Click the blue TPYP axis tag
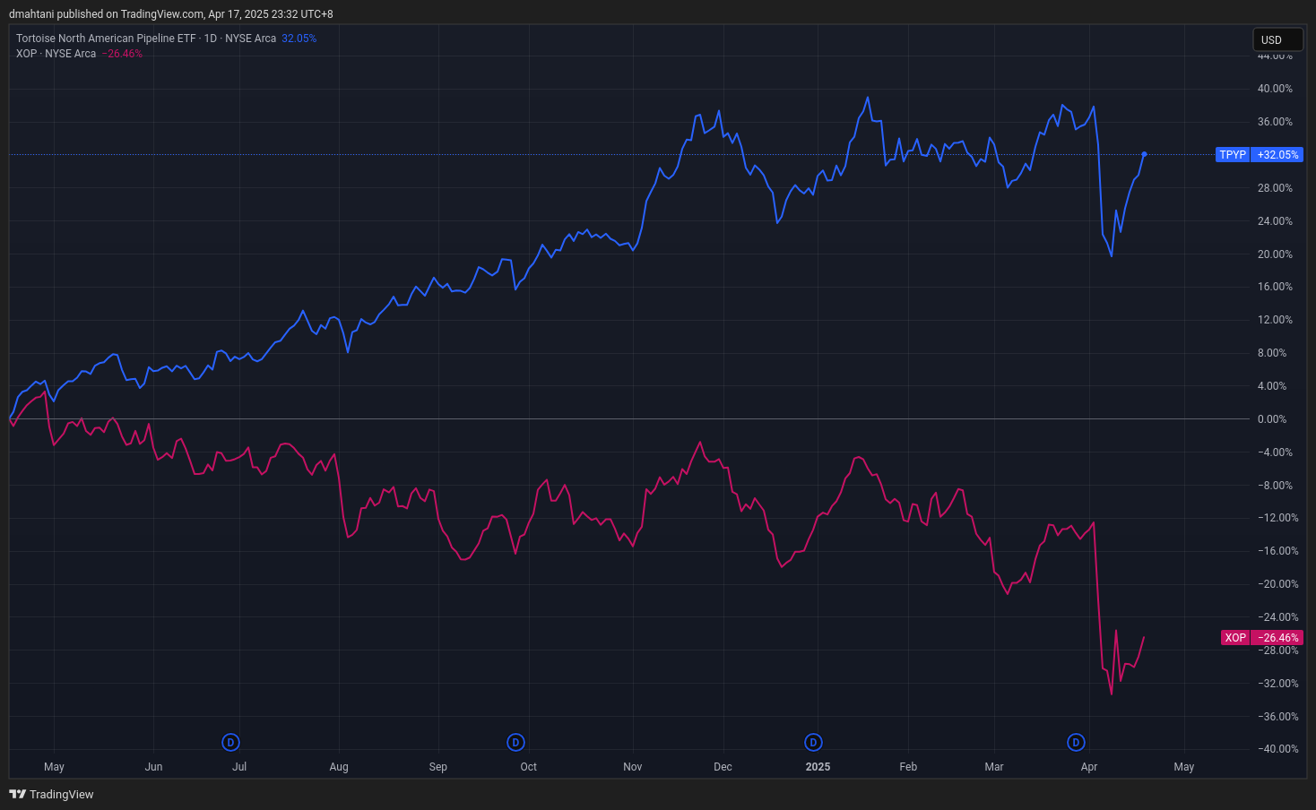This screenshot has width=1316, height=810. click(x=1233, y=155)
